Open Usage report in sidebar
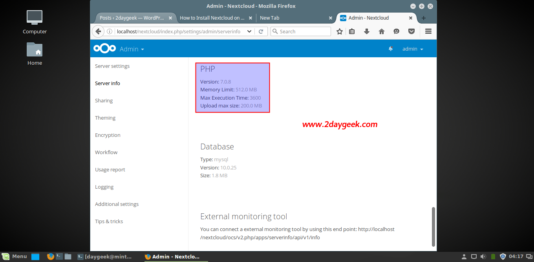The width and height of the screenshot is (534, 262). tap(110, 169)
